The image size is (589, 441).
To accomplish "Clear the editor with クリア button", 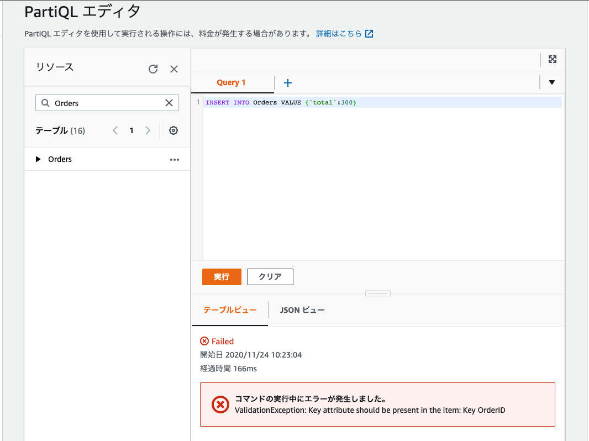I will (x=270, y=276).
